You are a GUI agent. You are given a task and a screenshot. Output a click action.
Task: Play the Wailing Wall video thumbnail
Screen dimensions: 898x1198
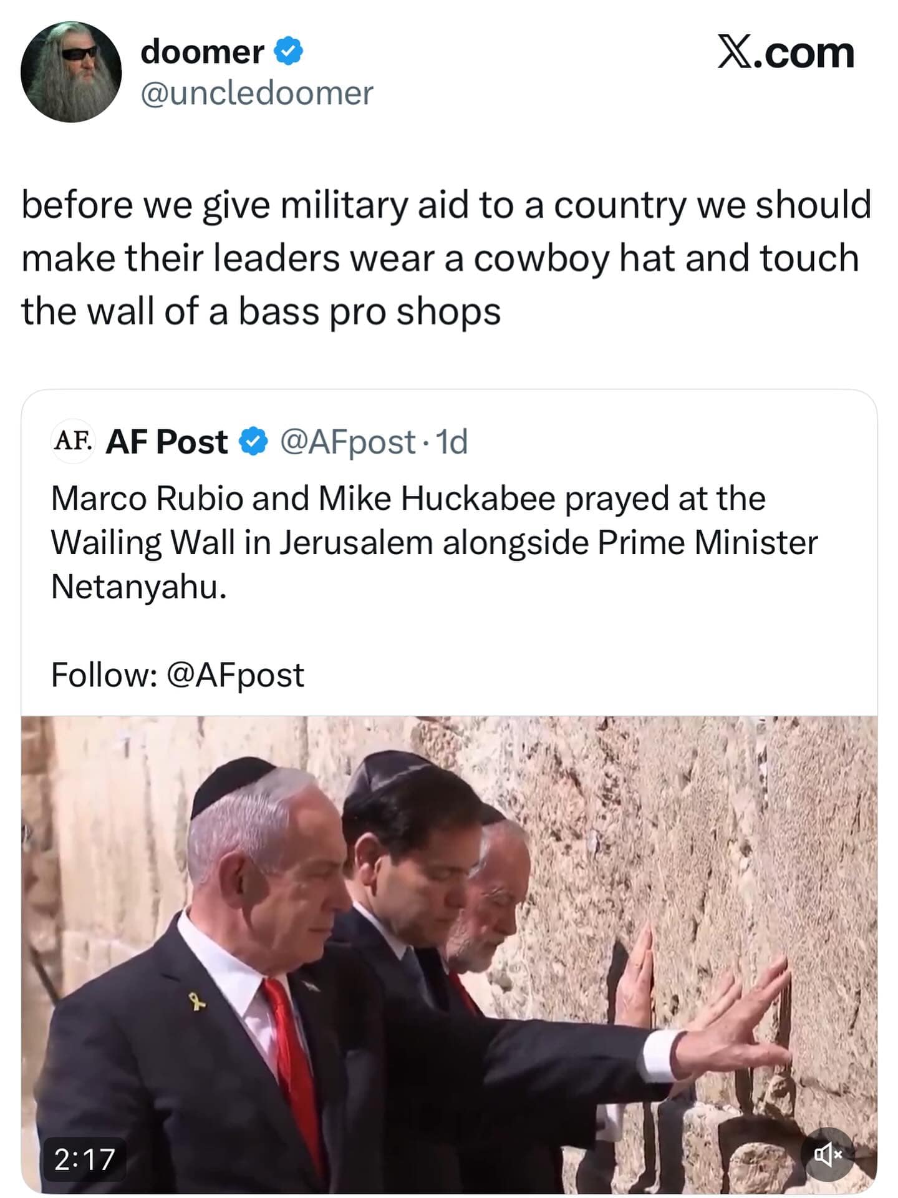click(x=449, y=955)
